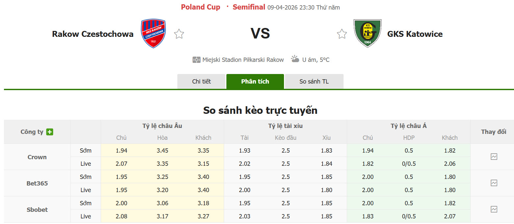The height and width of the screenshot is (224, 514).
Task: Select the Phân tích tab
Action: coord(255,81)
